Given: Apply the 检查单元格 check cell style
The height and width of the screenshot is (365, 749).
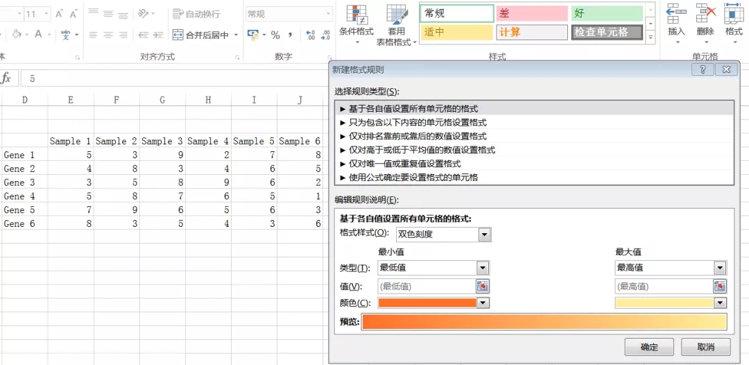Looking at the screenshot, I should [607, 33].
